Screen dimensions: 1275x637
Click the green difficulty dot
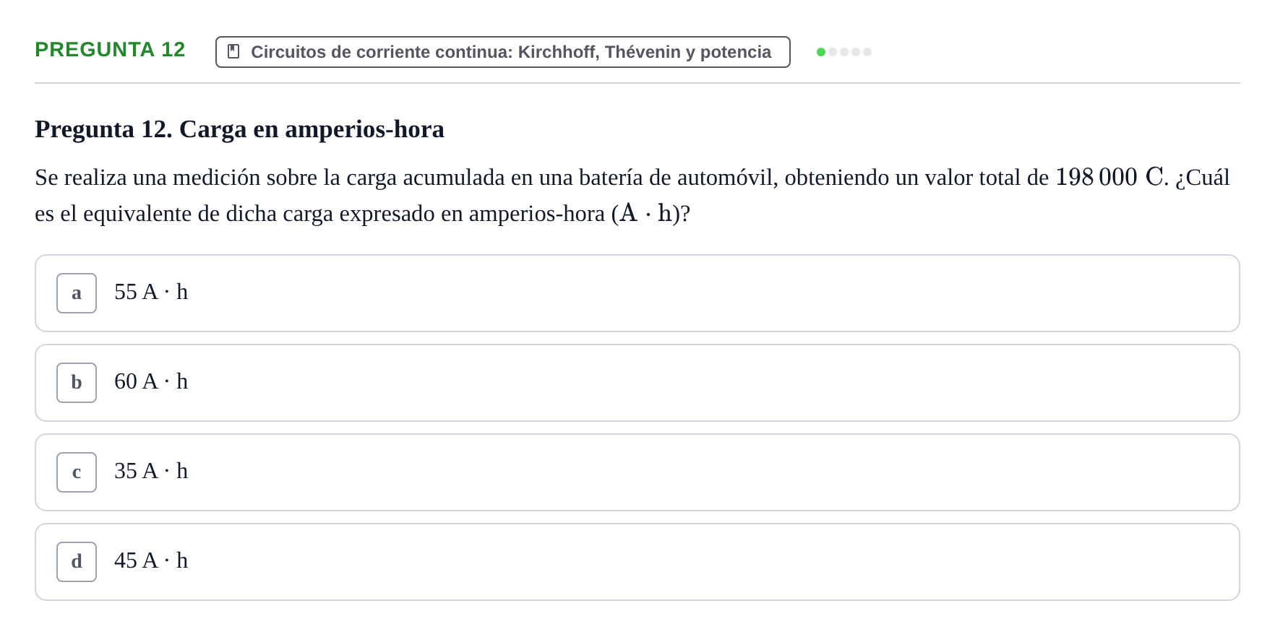point(821,52)
